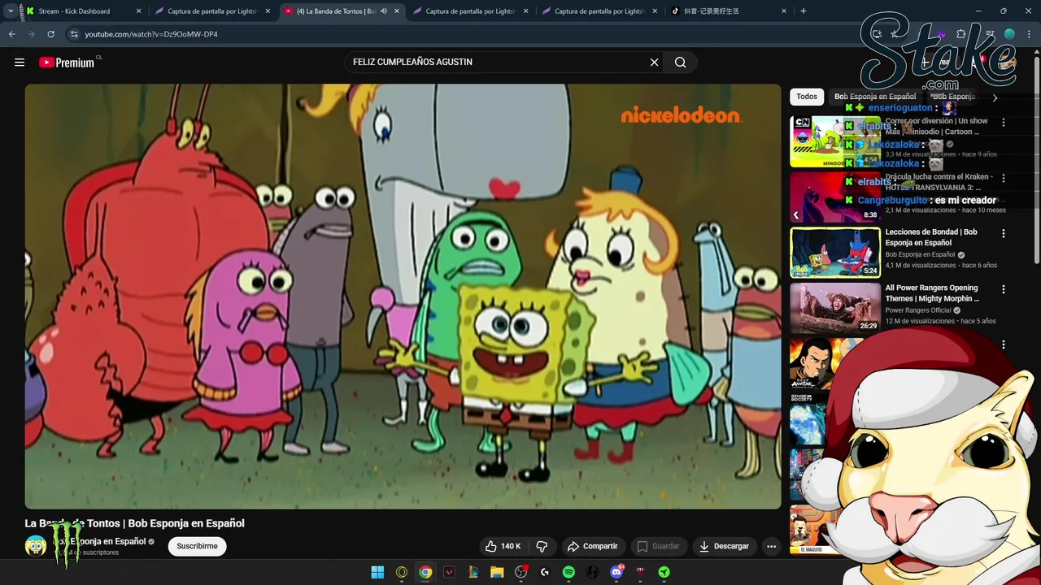Click Lecciones de Bondad video title

(x=931, y=237)
